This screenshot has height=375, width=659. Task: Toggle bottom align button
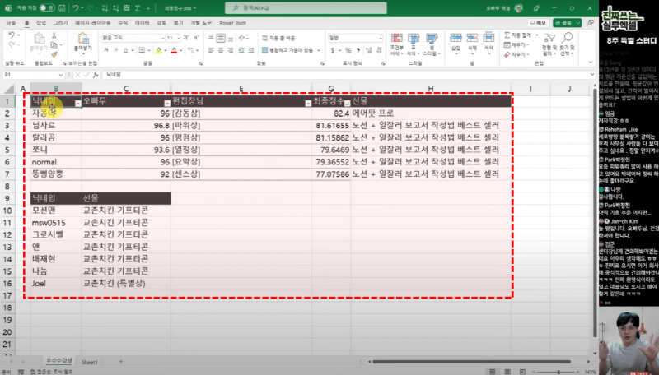coord(231,38)
